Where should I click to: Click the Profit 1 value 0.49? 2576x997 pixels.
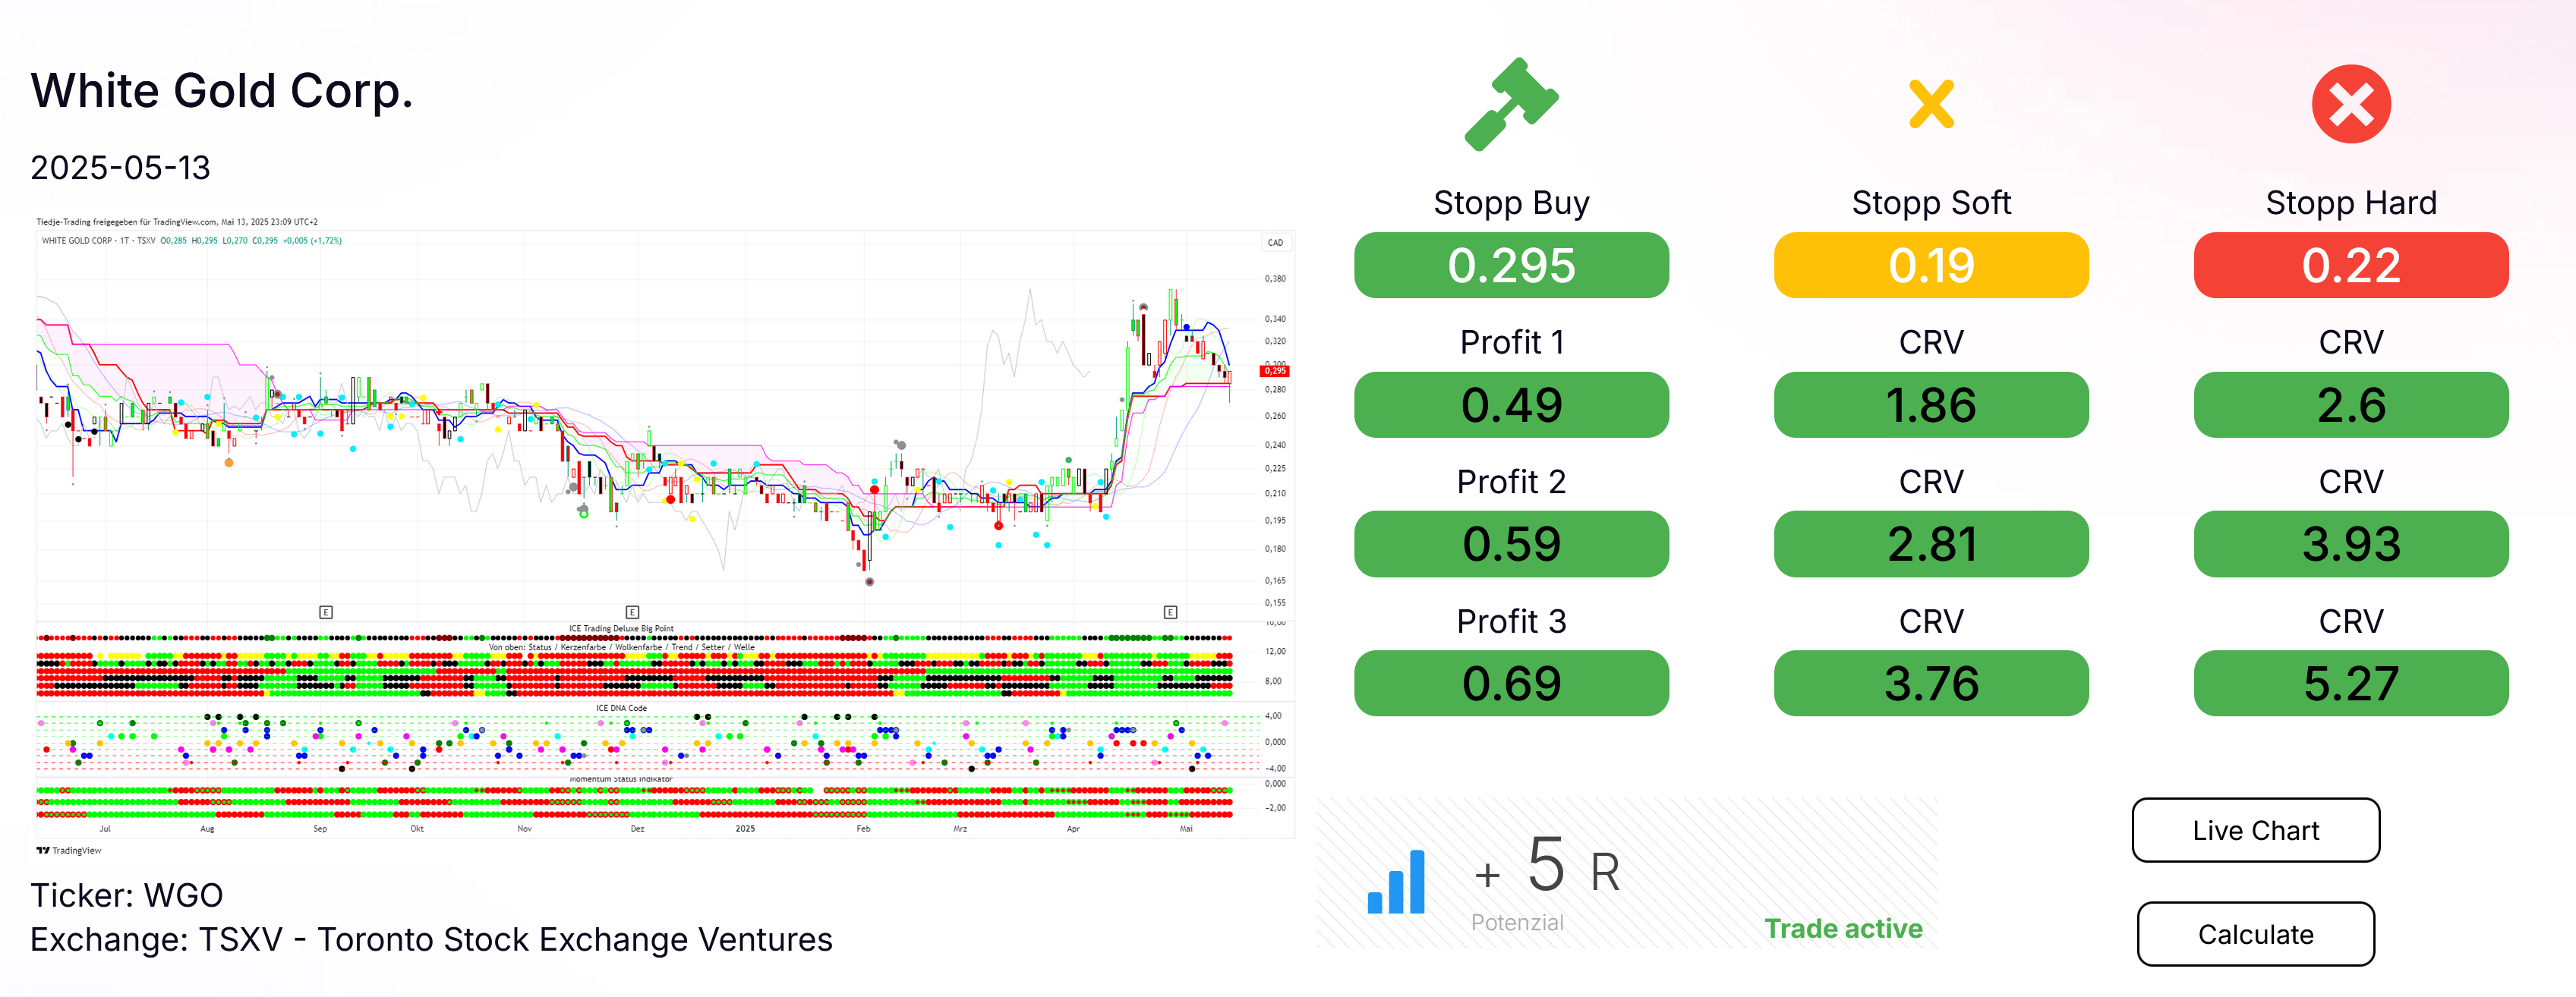pos(1511,404)
